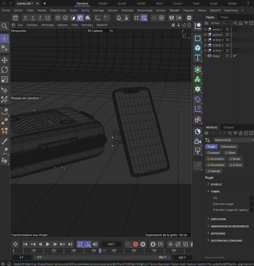This screenshot has height=266, width=254.
Task: Activate the Move tool
Action: pyautogui.click(x=4, y=60)
